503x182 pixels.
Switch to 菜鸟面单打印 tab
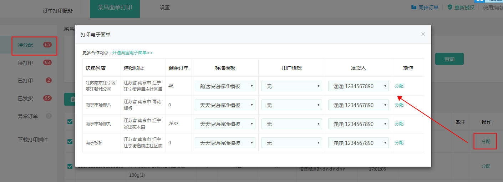pyautogui.click(x=115, y=7)
